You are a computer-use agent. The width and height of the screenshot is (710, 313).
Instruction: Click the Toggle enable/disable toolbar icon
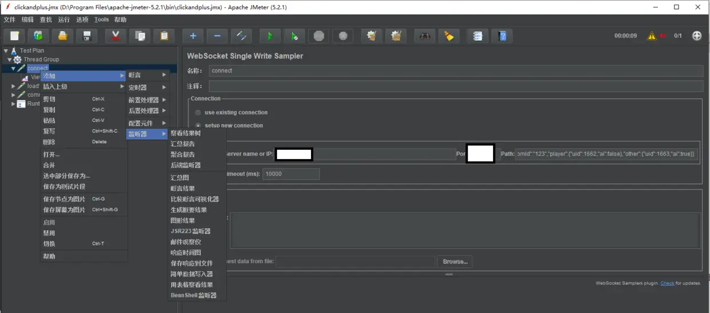[x=241, y=36]
